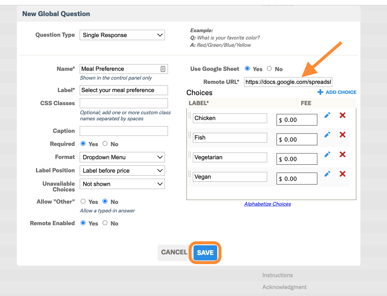387x296 pixels.
Task: Edit the Fish choice with pencil icon
Action: point(327,135)
